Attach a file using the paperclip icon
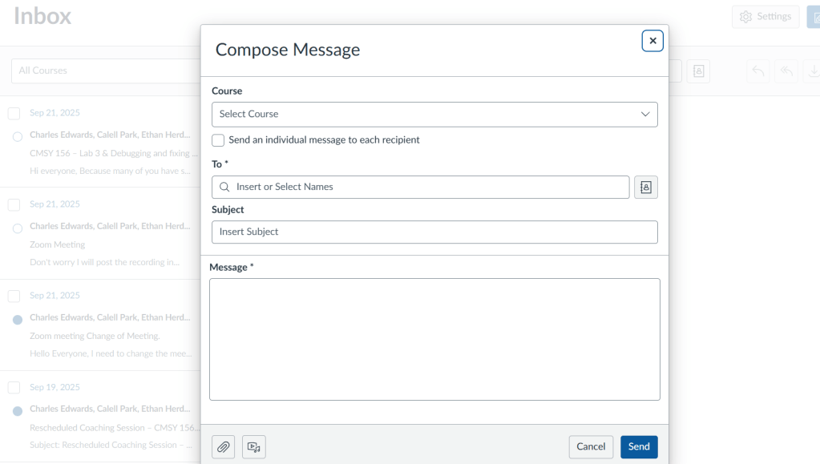Image resolution: width=820 pixels, height=464 pixels. 224,447
